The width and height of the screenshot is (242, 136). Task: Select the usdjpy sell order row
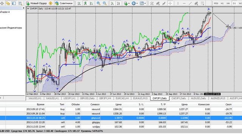[121, 127]
